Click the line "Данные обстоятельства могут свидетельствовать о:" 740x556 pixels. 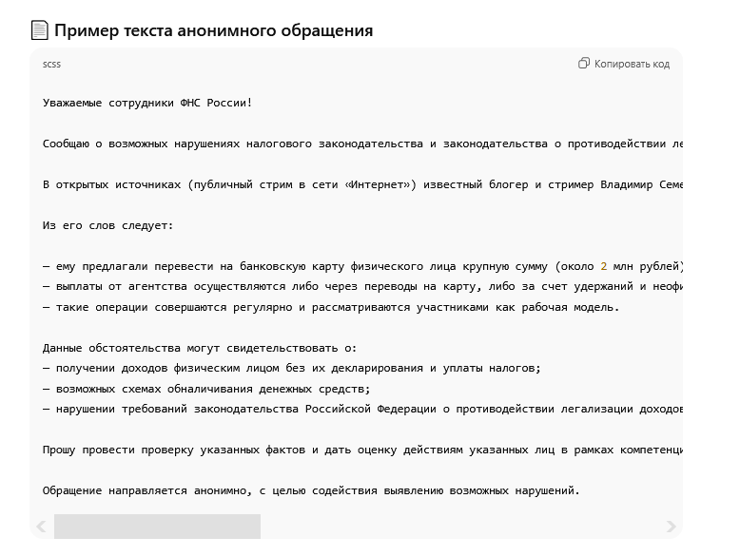(x=200, y=348)
